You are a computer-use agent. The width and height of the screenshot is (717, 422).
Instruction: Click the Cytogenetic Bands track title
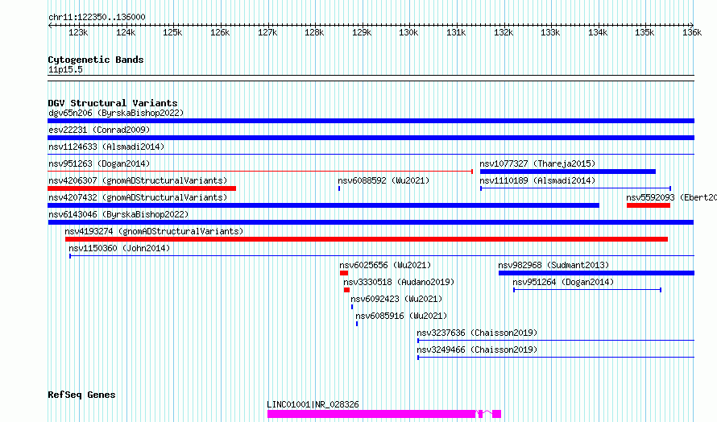click(96, 60)
